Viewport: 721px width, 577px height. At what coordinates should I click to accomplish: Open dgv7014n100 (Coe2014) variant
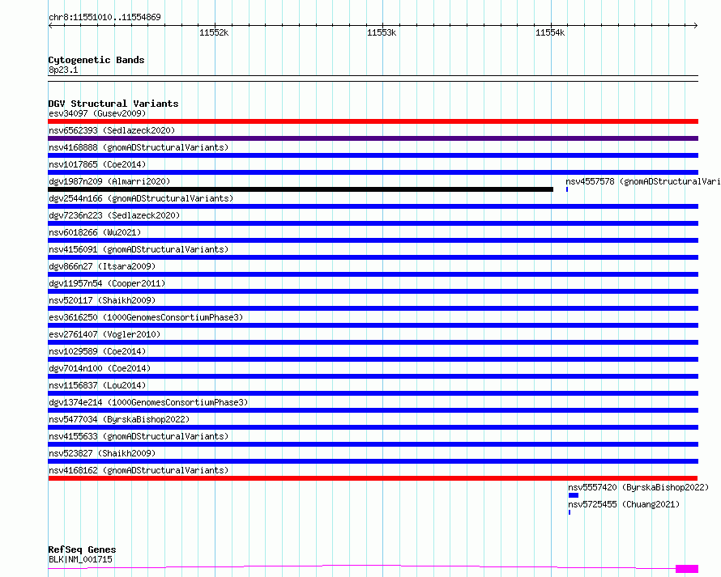(100, 368)
